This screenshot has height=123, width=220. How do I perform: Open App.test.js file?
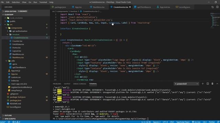pos(15,71)
